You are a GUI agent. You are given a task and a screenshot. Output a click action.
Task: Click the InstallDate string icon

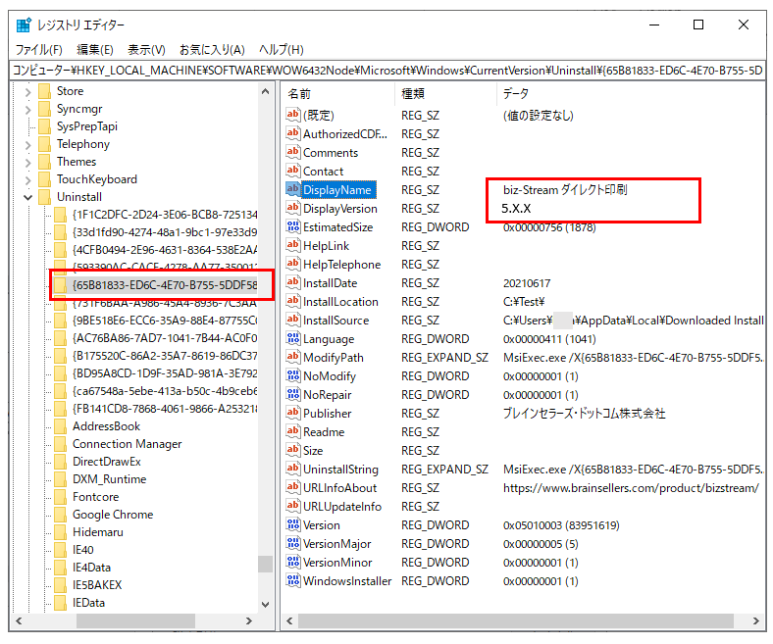pos(293,283)
